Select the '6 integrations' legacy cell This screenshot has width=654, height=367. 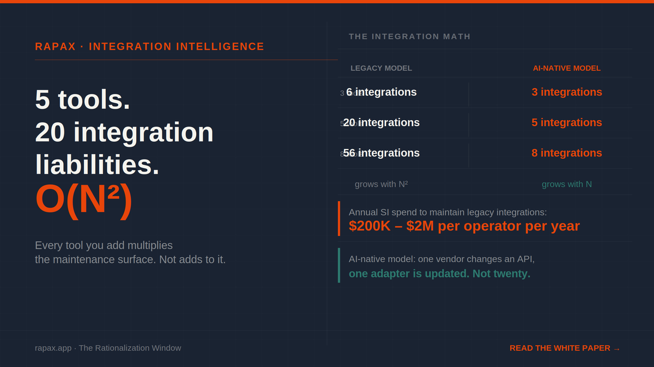[381, 92]
